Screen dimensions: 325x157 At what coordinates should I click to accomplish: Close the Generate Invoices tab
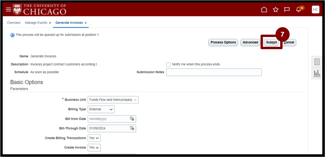click(86, 23)
